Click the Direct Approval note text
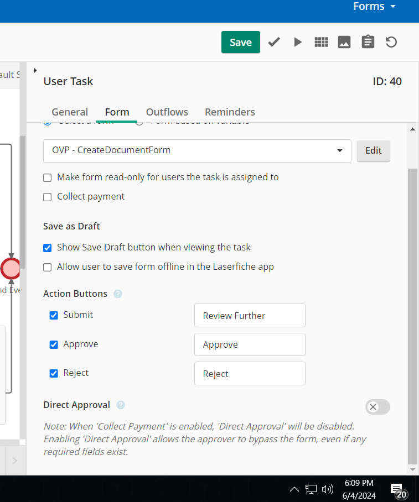This screenshot has width=419, height=502. [x=205, y=439]
